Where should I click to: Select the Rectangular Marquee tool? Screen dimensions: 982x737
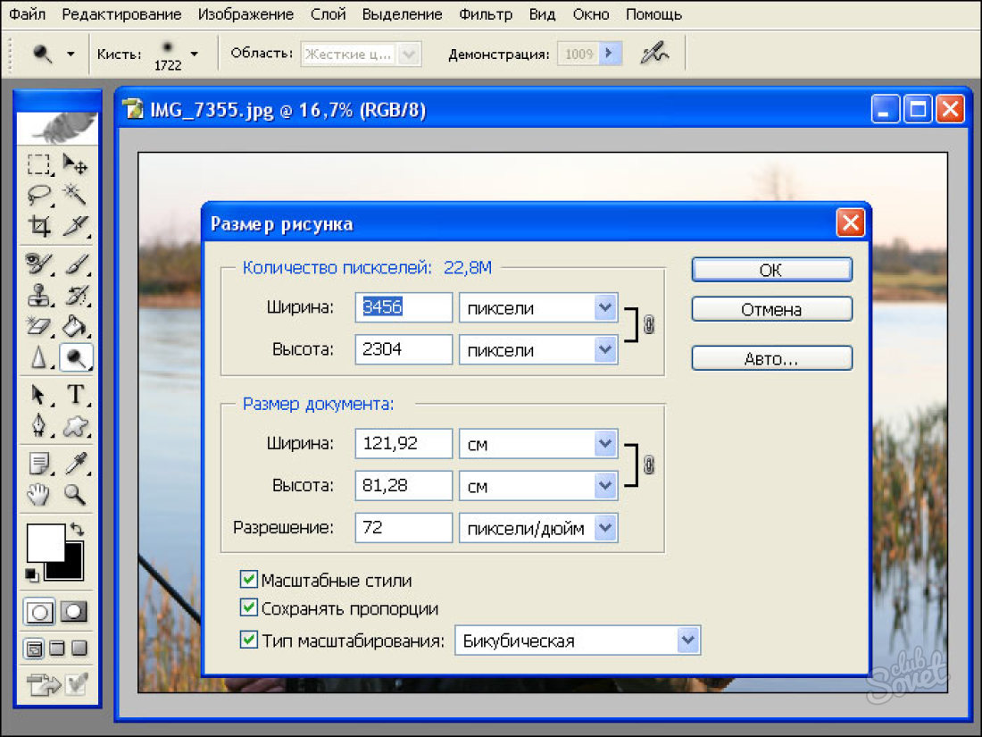(x=38, y=164)
